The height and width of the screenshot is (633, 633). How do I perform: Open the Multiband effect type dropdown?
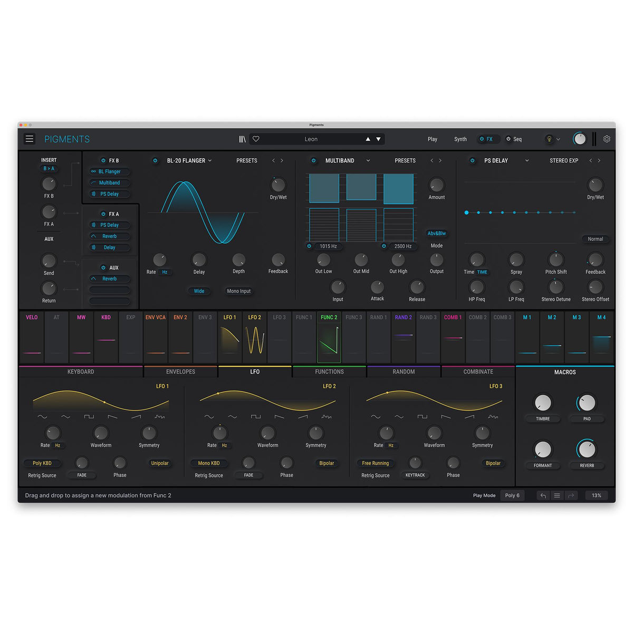348,160
